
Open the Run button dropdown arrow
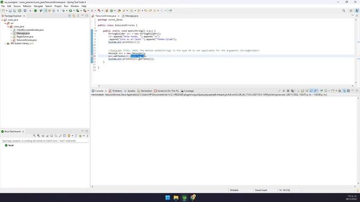click(x=74, y=11)
